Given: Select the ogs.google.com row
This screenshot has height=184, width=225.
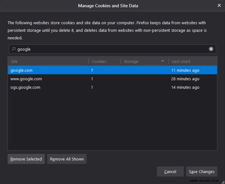Looking at the screenshot, I should pyautogui.click(x=112, y=87).
